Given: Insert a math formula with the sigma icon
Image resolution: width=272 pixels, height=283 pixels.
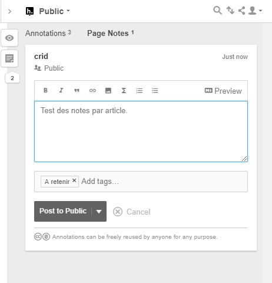Looking at the screenshot, I should [124, 91].
